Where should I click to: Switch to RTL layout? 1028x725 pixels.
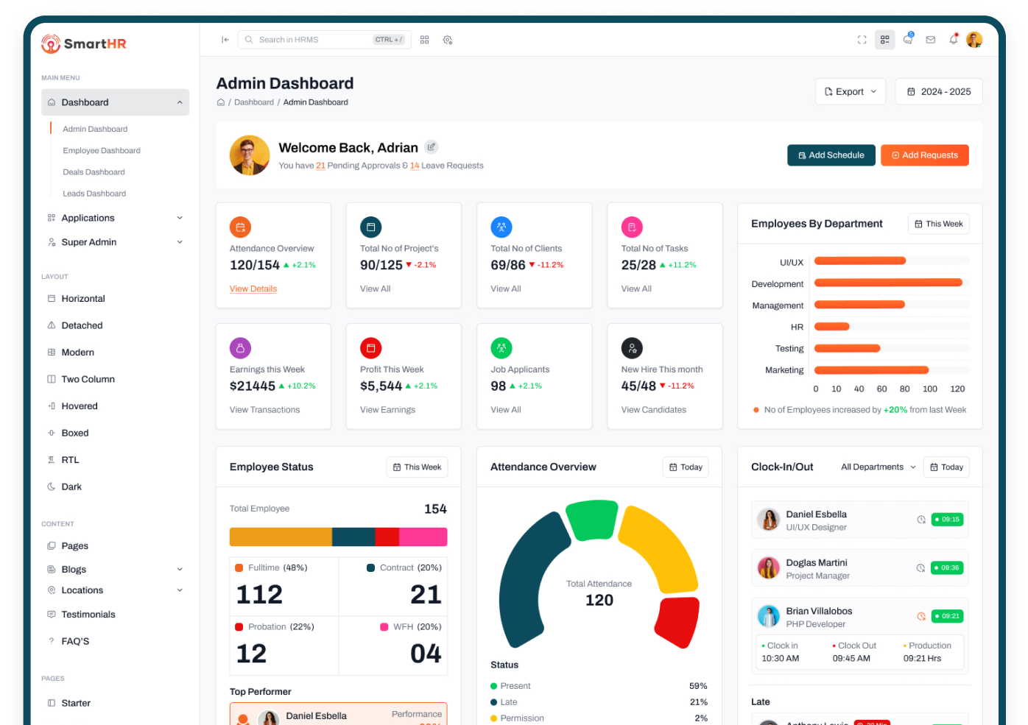coord(70,460)
